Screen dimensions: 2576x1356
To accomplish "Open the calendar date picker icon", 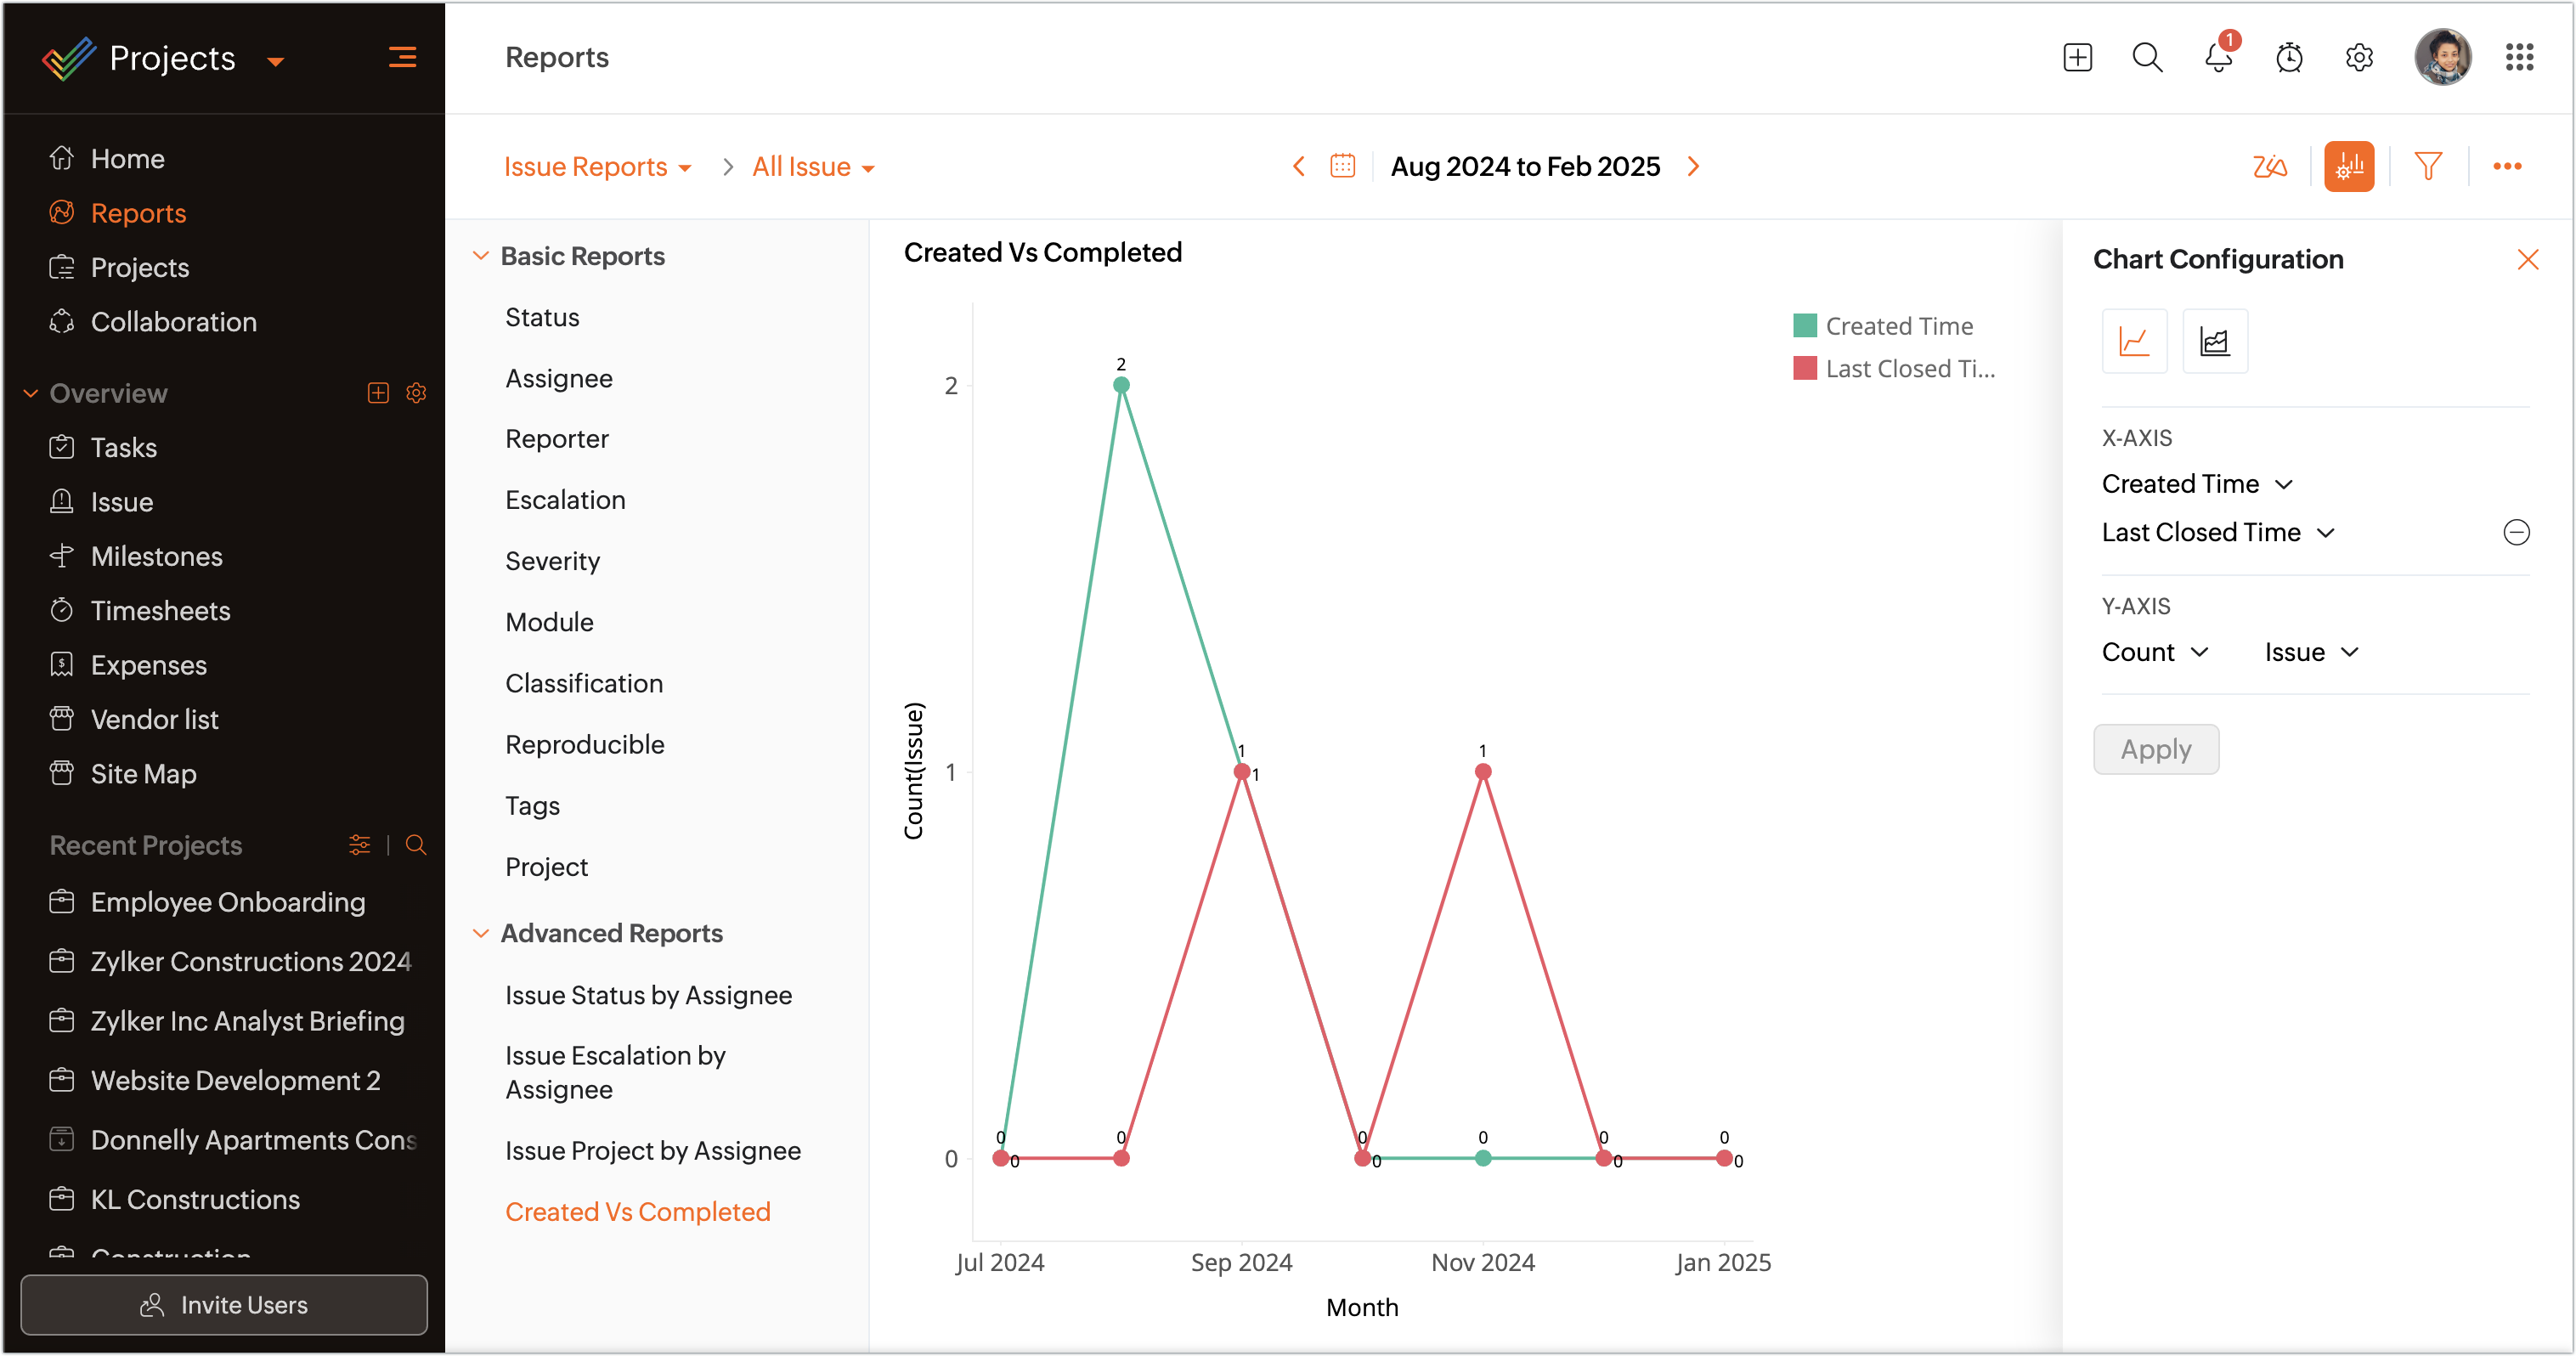I will coord(1342,166).
